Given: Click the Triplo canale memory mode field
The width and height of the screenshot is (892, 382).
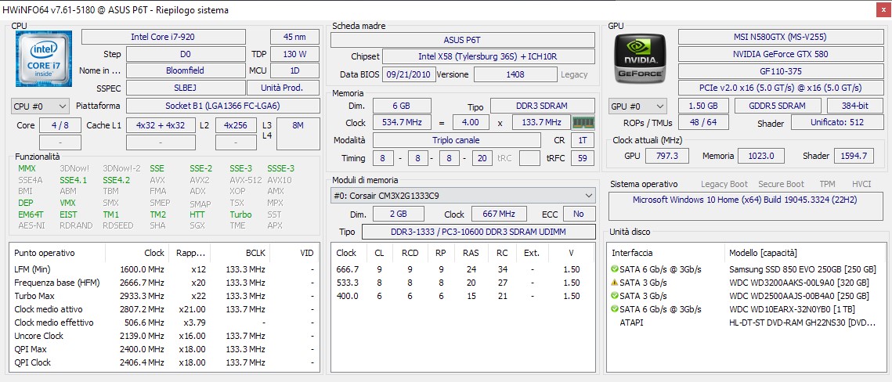Looking at the screenshot, I should [x=457, y=140].
